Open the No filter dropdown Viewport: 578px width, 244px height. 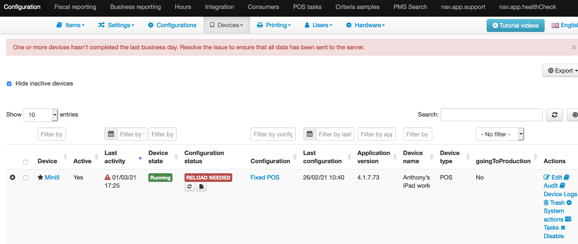[500, 134]
